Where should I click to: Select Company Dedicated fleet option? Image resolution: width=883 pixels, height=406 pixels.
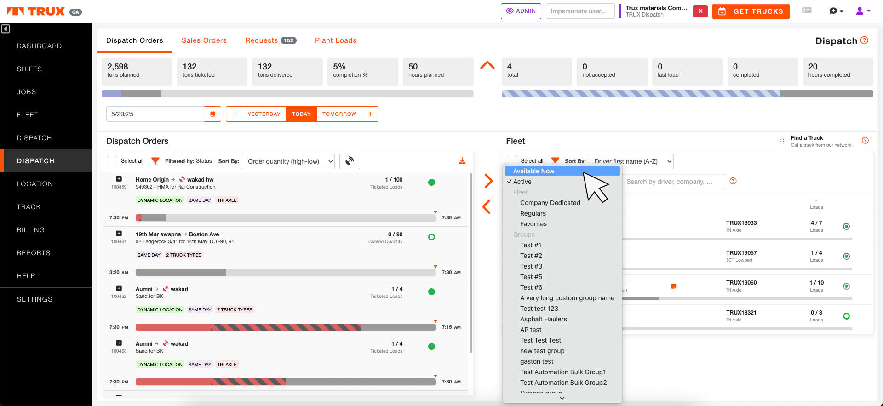pos(550,203)
